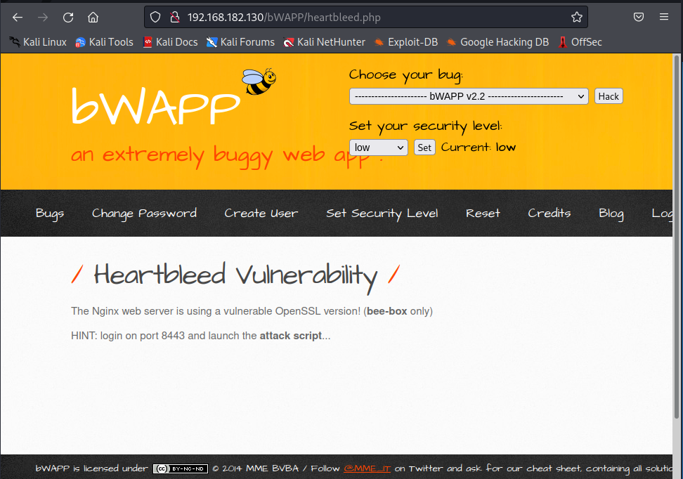Click the 'Choose your bug:' label

pos(405,75)
